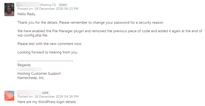Click the (Hosting CS) department label

[x=48, y=5]
